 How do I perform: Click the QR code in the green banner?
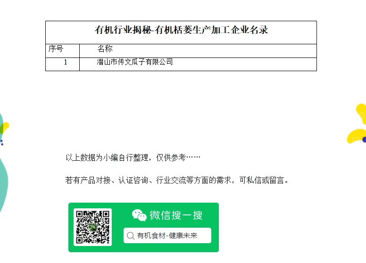[x=92, y=227]
